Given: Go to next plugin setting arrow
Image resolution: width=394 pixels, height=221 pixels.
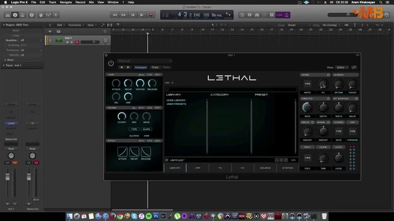Looking at the screenshot, I should pos(128,67).
